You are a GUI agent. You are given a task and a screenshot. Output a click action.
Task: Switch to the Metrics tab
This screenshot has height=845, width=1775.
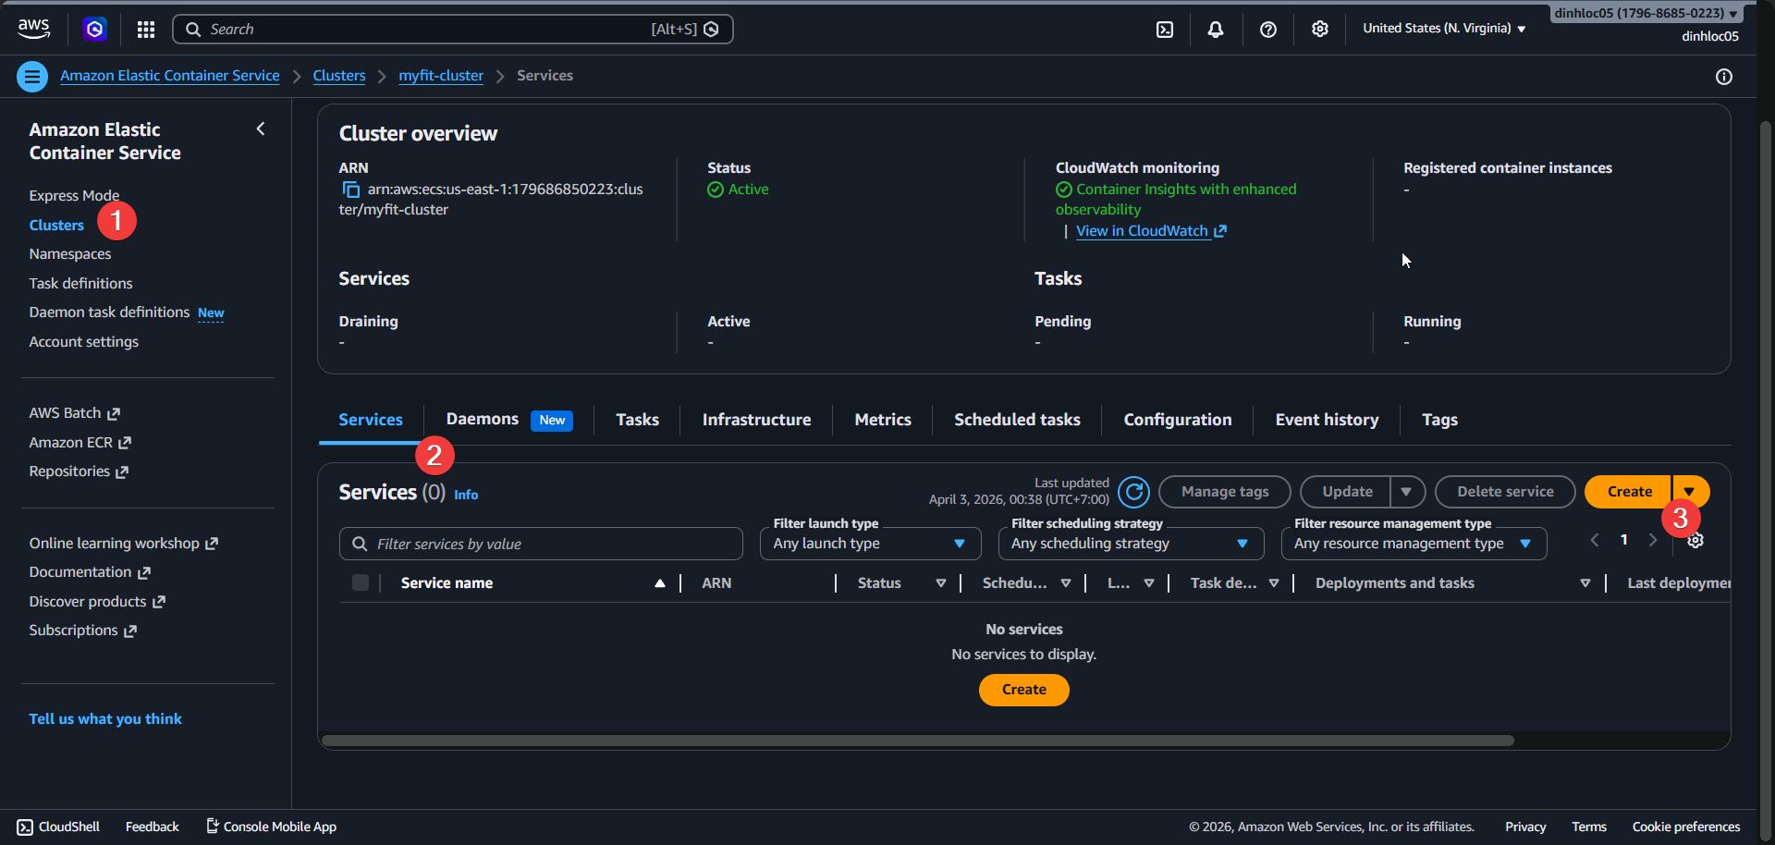point(883,419)
